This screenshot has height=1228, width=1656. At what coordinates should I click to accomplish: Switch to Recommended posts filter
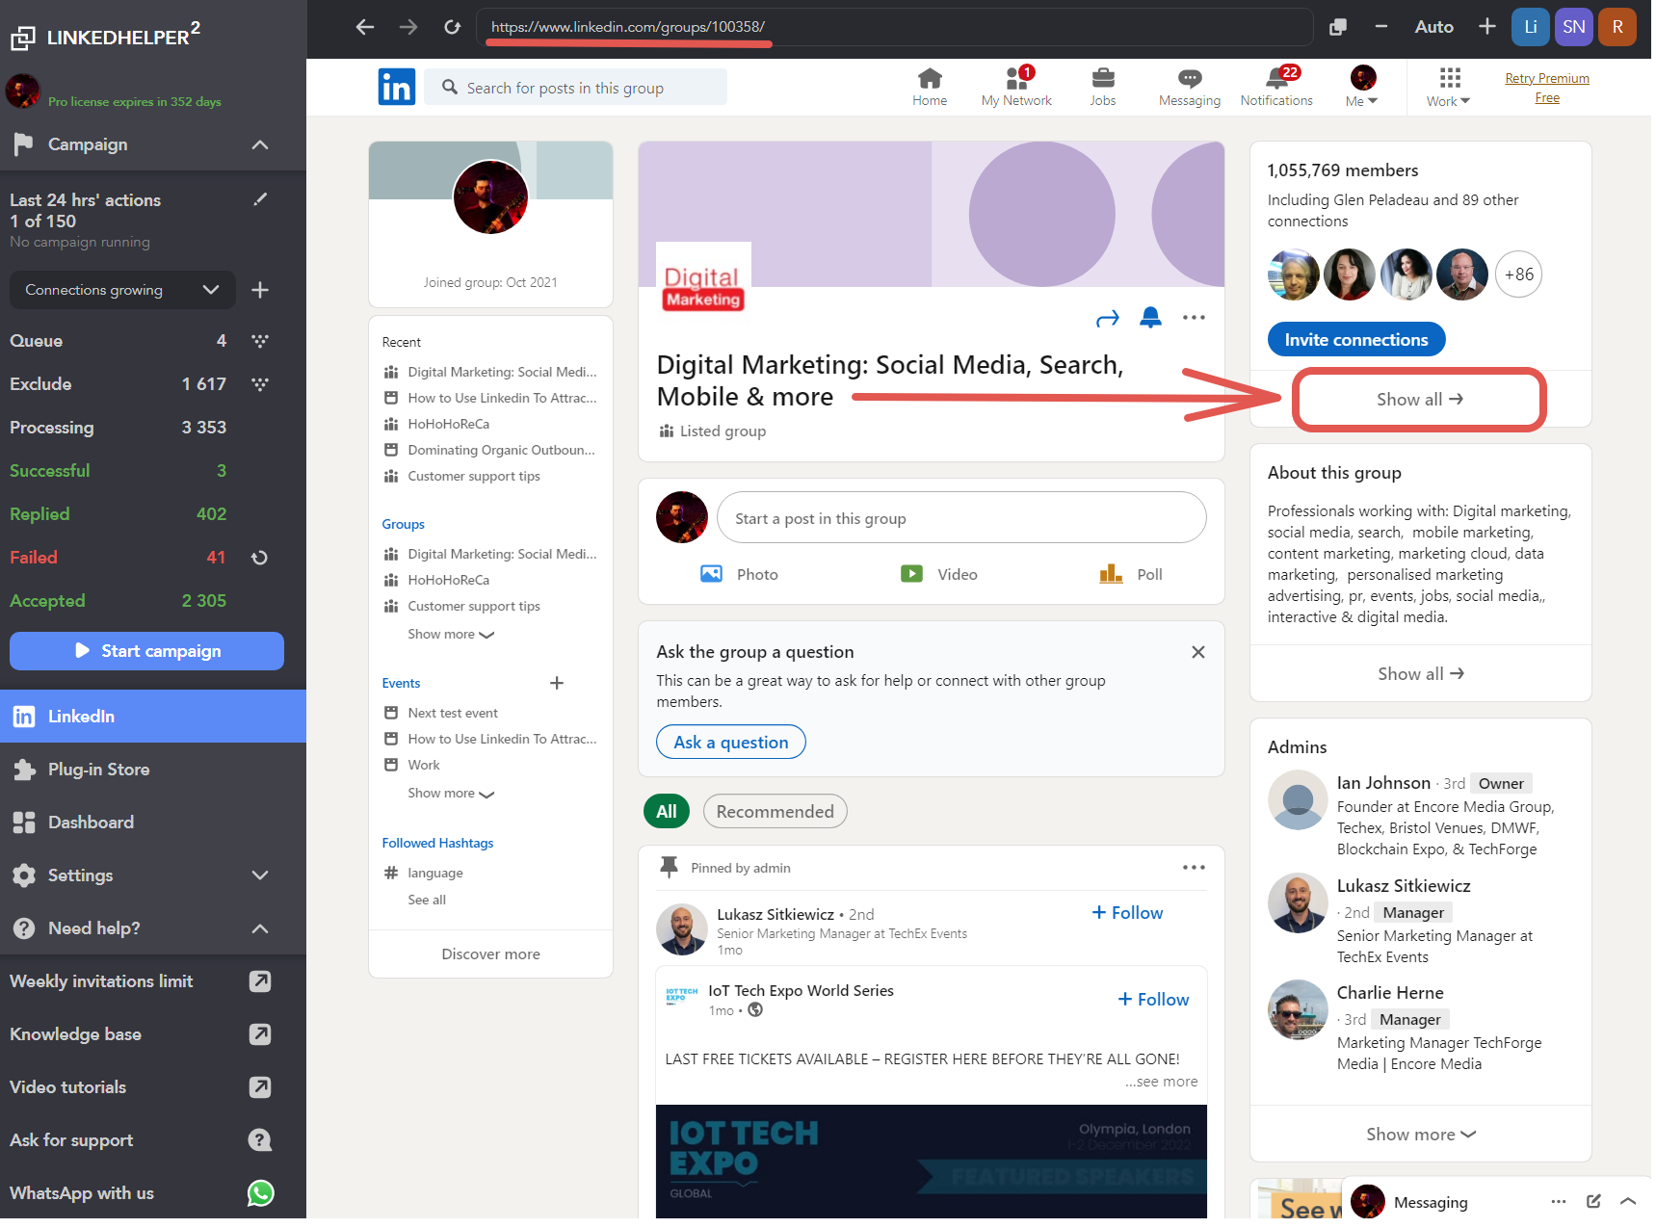pyautogui.click(x=775, y=812)
